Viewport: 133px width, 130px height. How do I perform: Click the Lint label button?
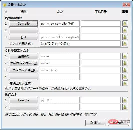[x=24, y=37]
